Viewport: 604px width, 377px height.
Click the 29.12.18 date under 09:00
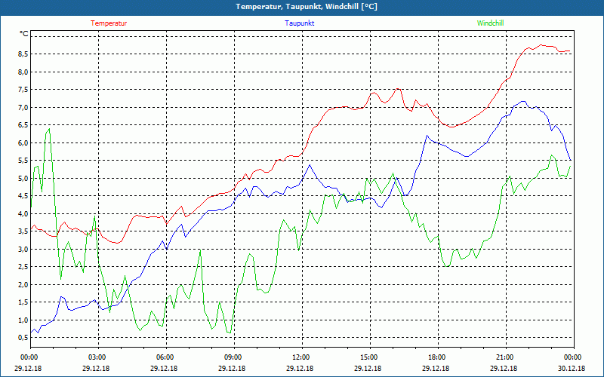(x=232, y=368)
